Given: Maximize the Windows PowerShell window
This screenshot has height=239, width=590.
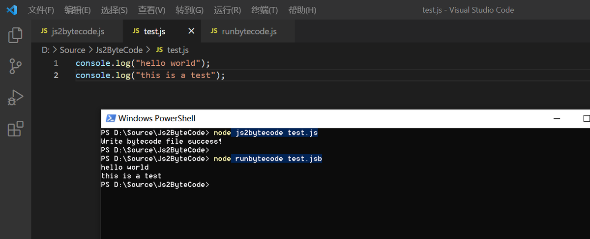Looking at the screenshot, I should (586, 119).
